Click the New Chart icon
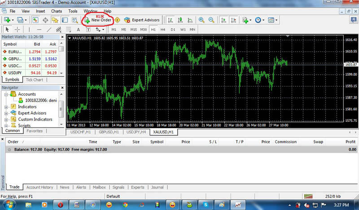Screen dimensions: 359x210 [7, 20]
